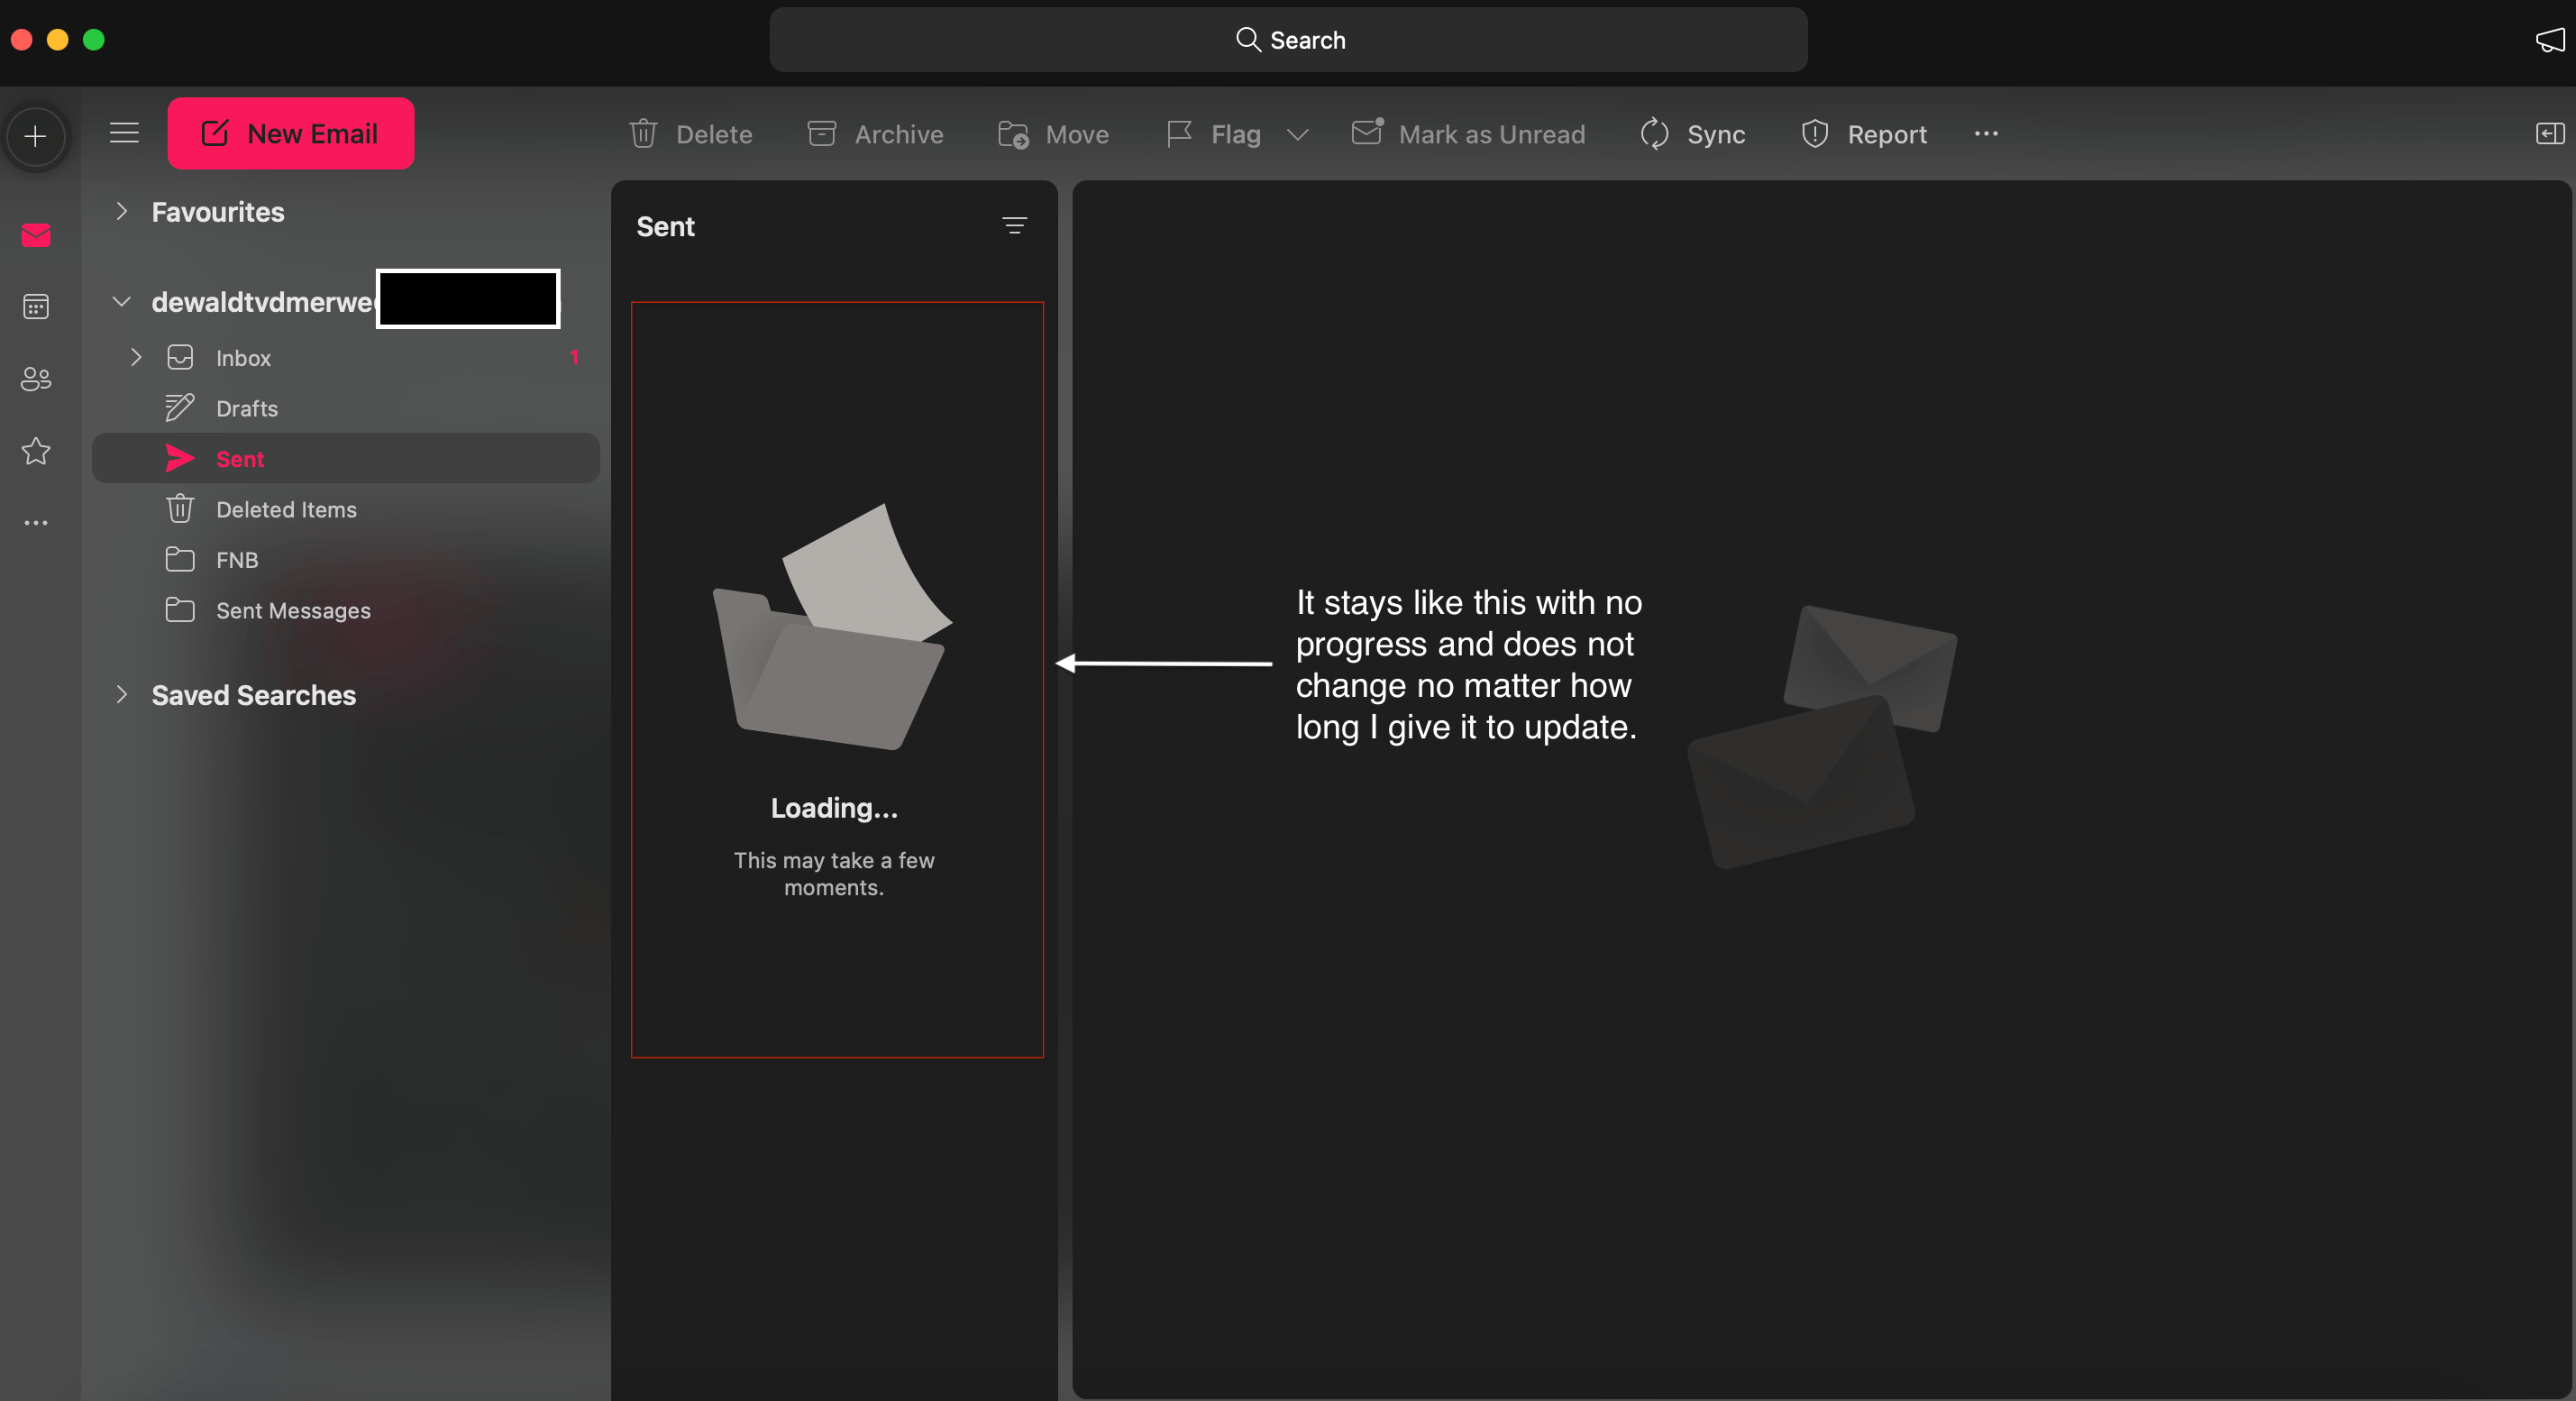Toggle the folder sidebar hamburger menu

(x=124, y=133)
